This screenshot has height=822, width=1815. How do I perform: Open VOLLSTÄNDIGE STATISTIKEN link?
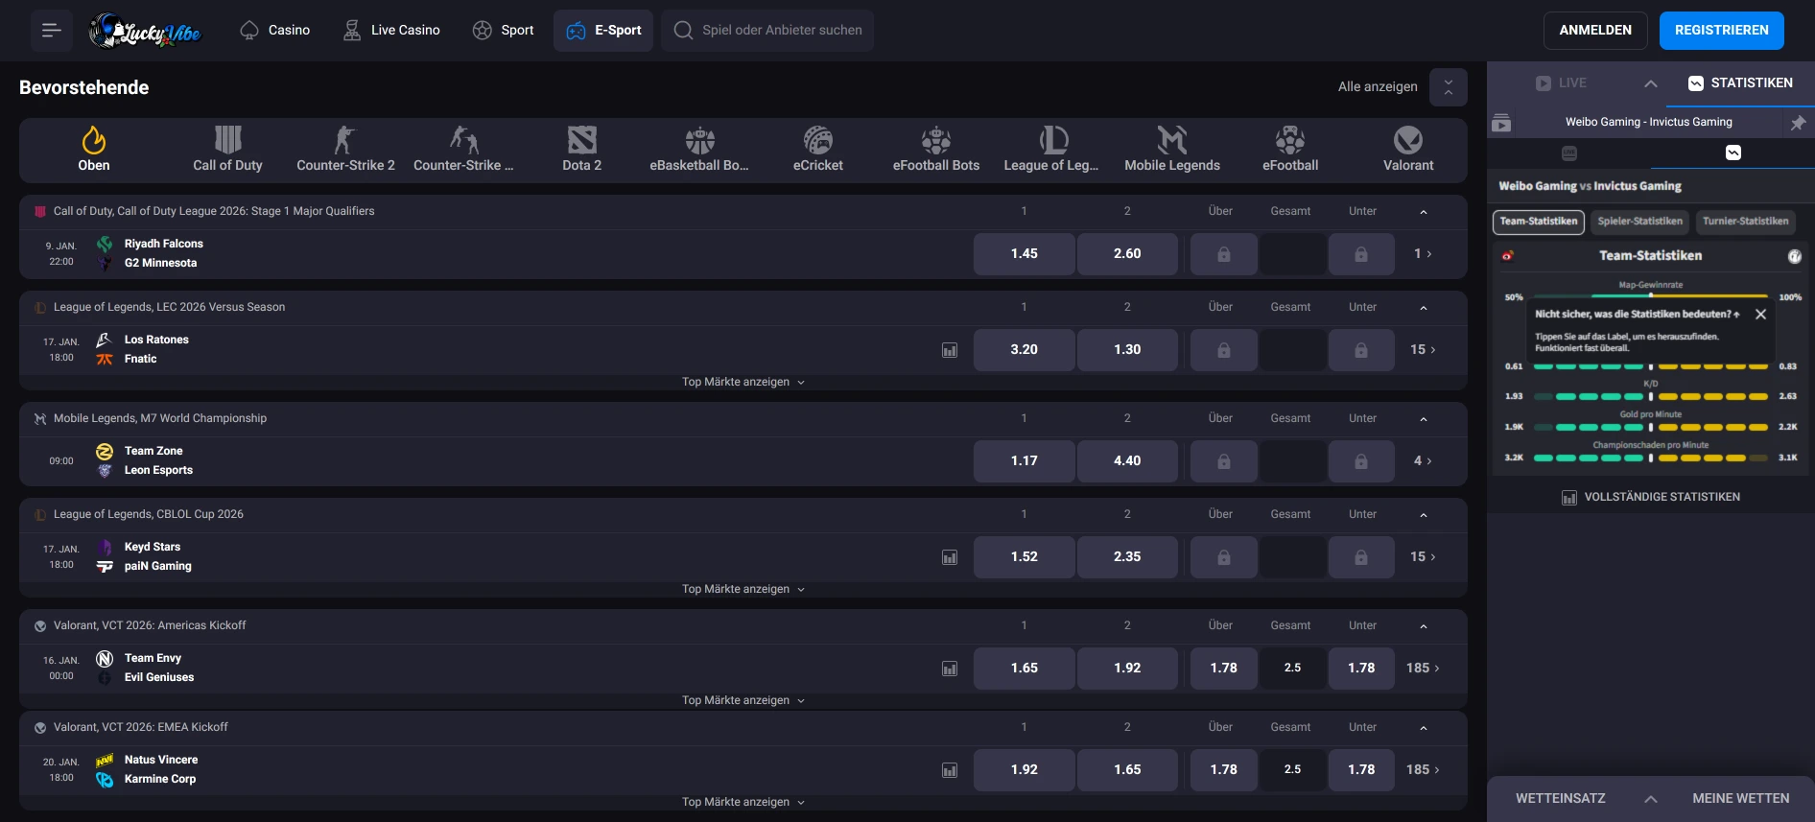1651,498
